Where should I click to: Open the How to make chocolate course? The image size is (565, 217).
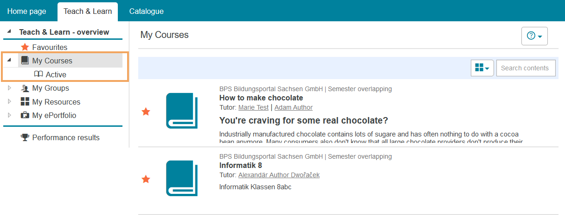261,98
